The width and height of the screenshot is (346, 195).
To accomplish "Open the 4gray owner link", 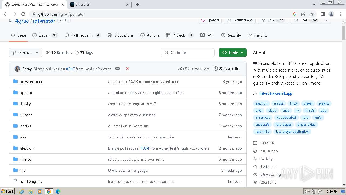I will coord(22,21).
